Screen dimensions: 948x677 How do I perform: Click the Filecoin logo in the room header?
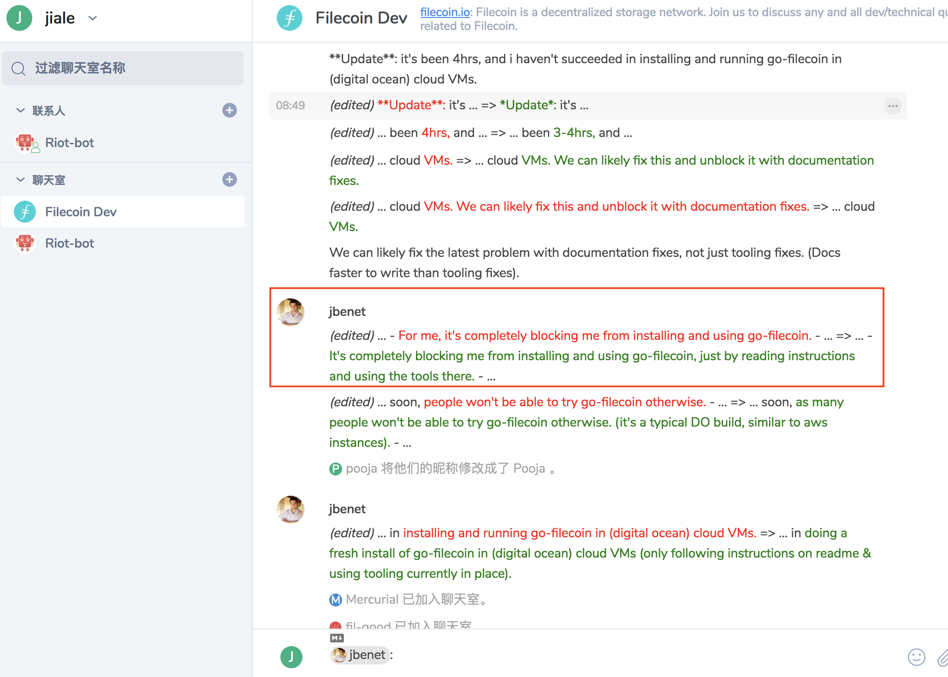pyautogui.click(x=290, y=18)
